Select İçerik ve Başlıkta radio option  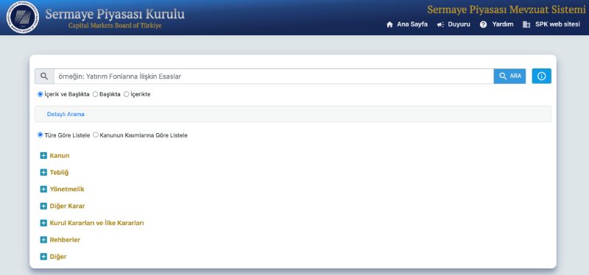[40, 94]
